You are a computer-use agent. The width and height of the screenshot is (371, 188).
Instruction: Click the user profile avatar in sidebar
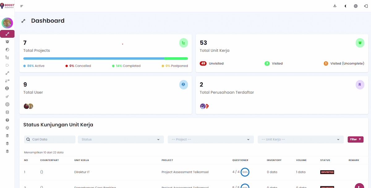pos(7,23)
